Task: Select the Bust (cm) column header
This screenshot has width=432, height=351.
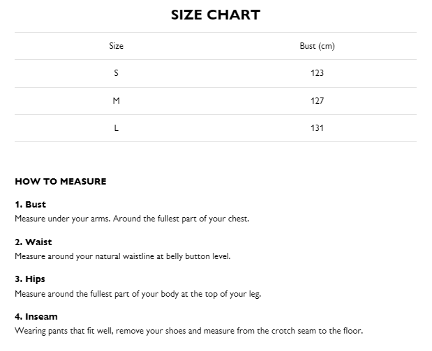Action: (317, 46)
